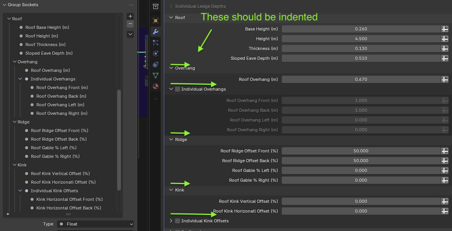Select Roof Overhang Front (m) socket row

pyautogui.click(x=62, y=88)
